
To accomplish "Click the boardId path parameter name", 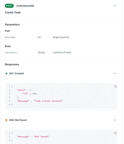I will [x=10, y=37].
